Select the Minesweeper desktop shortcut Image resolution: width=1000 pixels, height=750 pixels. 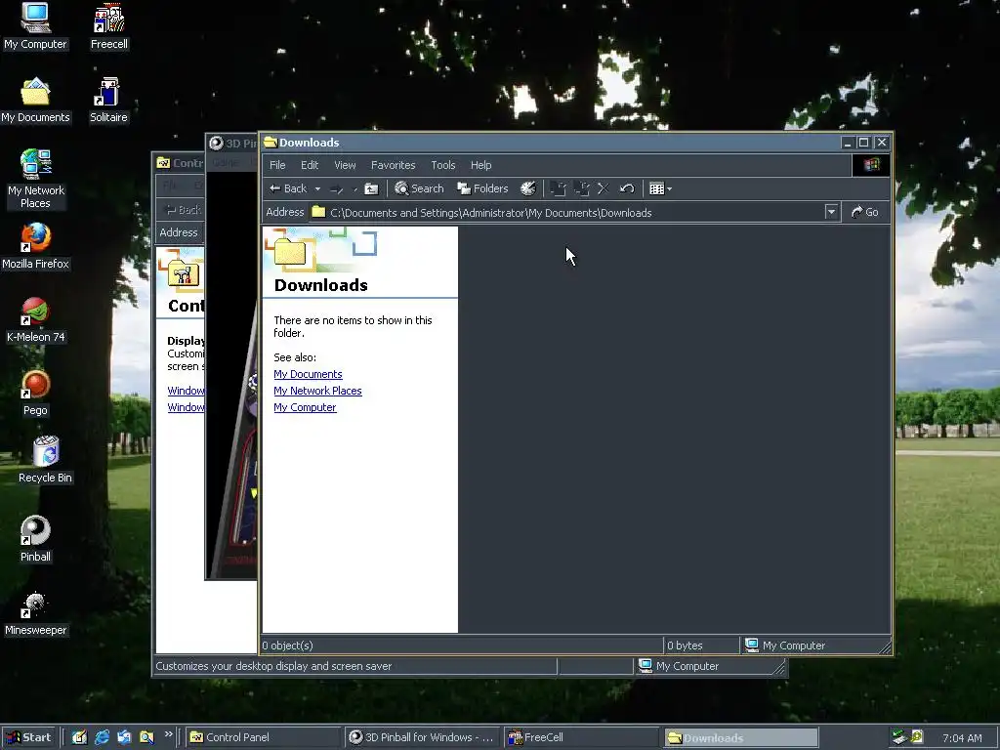(x=35, y=613)
